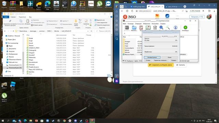Open Yandex Mail icon on Я 360 page
Viewport: 219px width, 123px height.
(157, 16)
